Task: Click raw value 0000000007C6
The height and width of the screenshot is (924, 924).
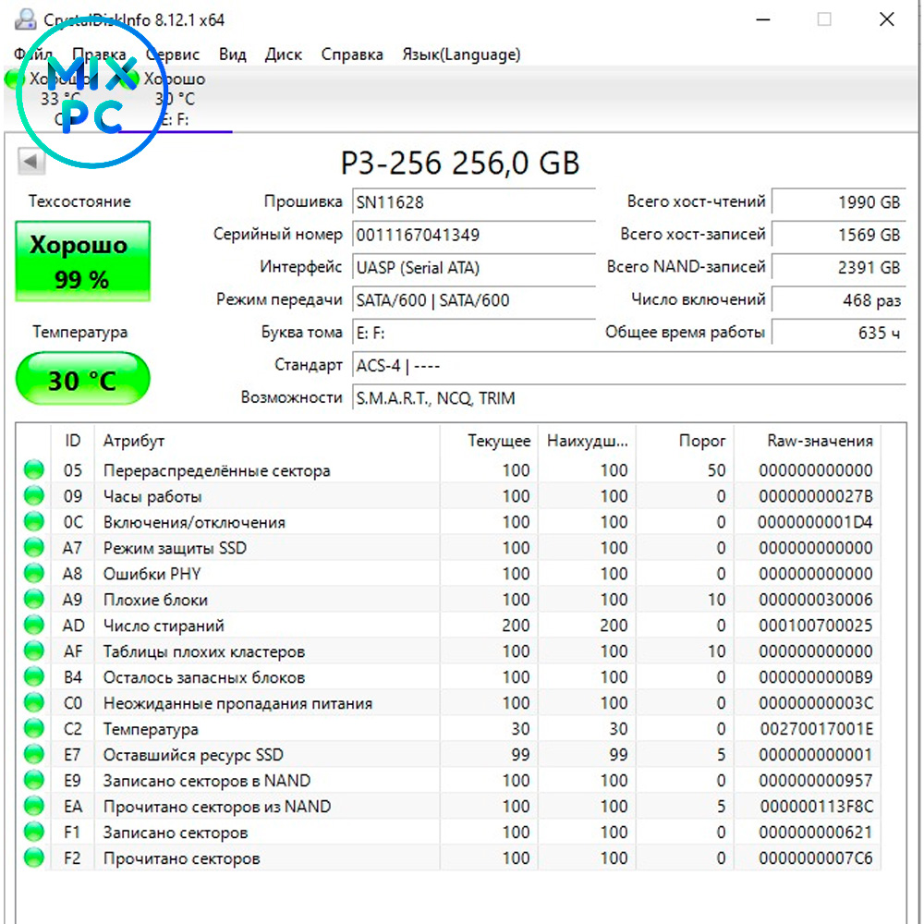Action: (x=816, y=858)
